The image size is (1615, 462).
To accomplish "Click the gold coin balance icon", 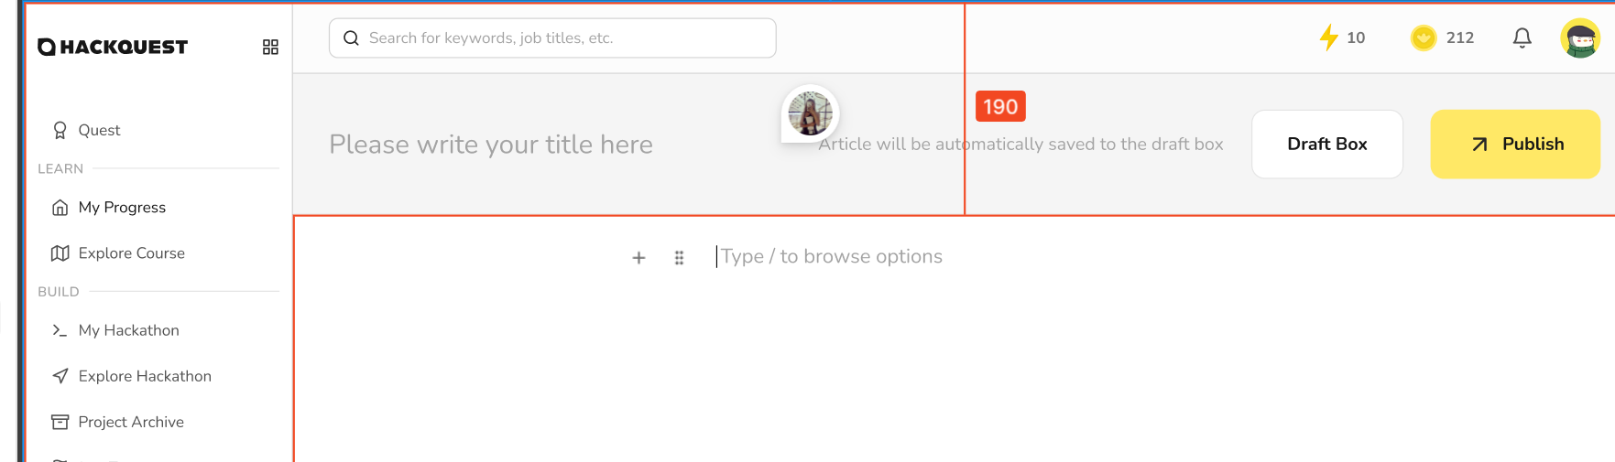I will (x=1424, y=38).
